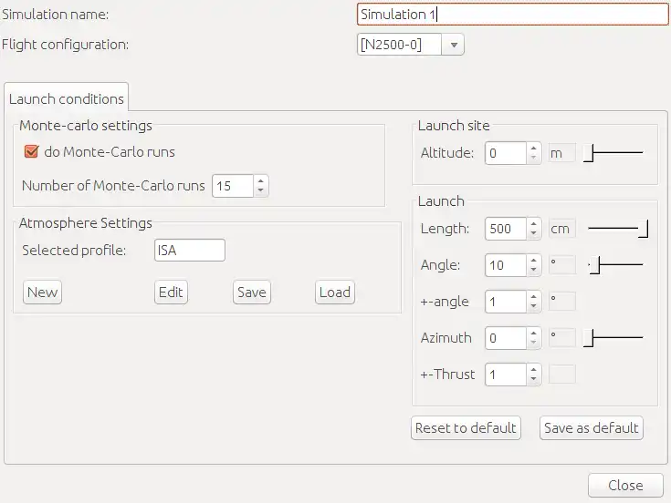Click the New atmosphere profile button
Viewport: 671px width, 503px height.
click(x=42, y=293)
